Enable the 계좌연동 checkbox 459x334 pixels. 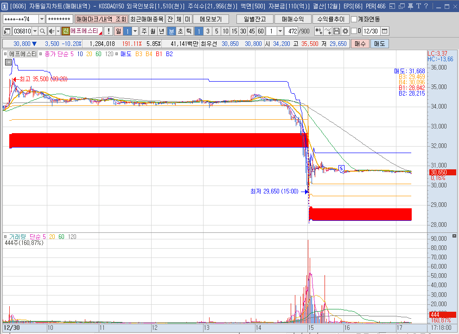pyautogui.click(x=354, y=19)
